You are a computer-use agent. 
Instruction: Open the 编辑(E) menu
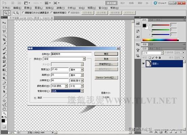coord(17,8)
